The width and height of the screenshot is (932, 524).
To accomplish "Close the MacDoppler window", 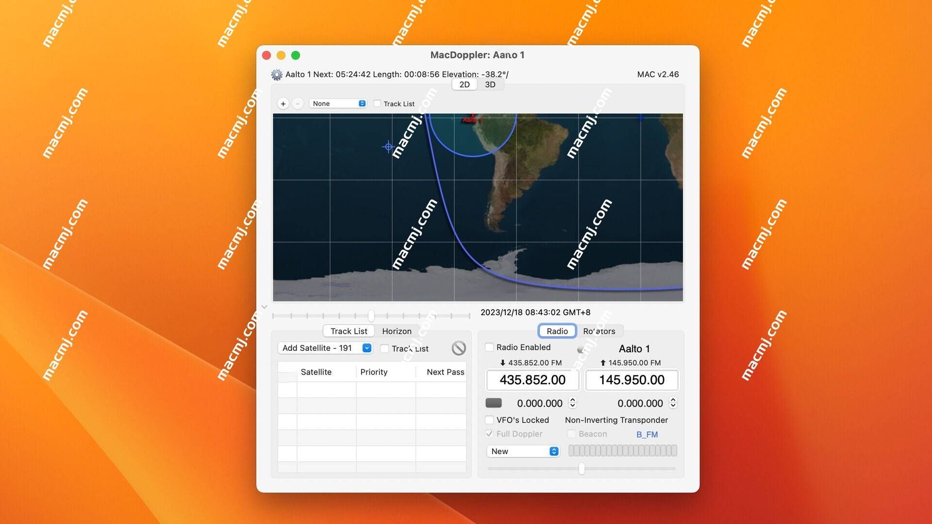I will (x=266, y=55).
